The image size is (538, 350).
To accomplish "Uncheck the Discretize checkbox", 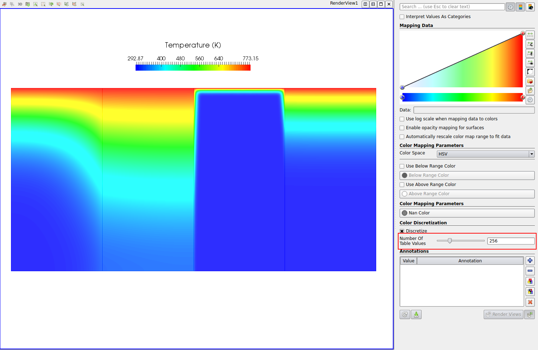I will [402, 231].
